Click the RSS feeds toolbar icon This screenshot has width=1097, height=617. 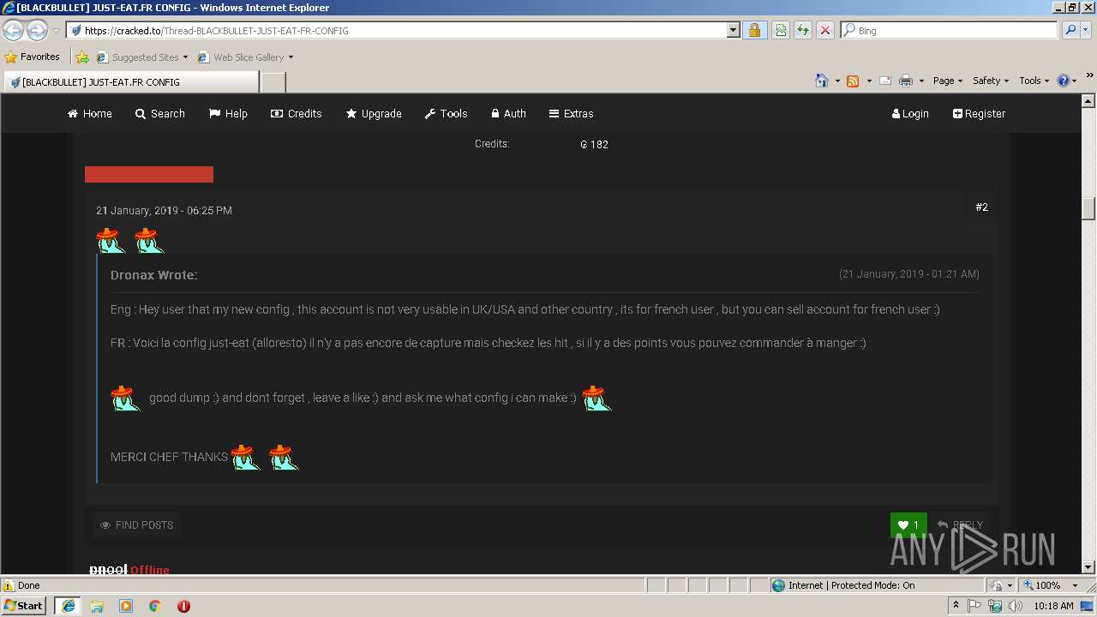pyautogui.click(x=853, y=81)
